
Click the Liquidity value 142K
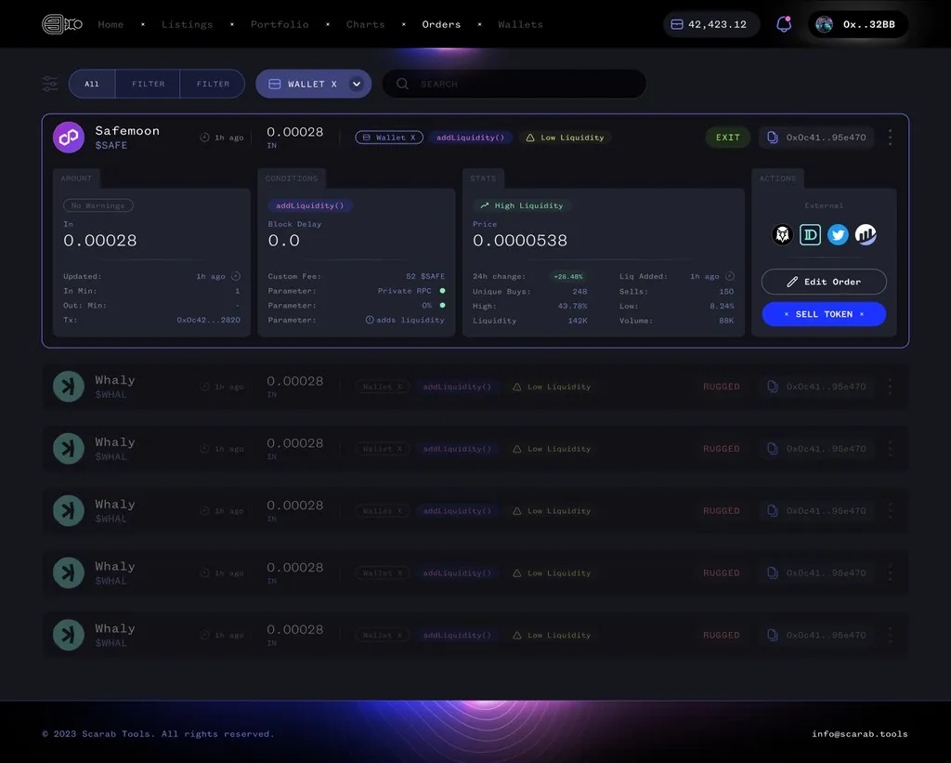tap(578, 321)
